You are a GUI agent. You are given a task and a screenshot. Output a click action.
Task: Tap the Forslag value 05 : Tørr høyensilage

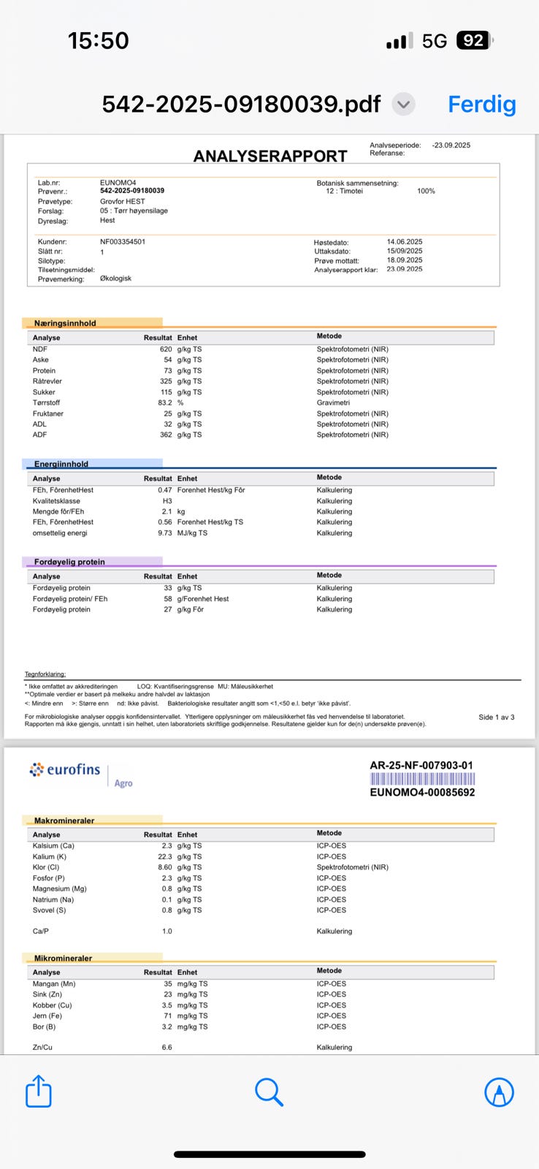pos(134,210)
